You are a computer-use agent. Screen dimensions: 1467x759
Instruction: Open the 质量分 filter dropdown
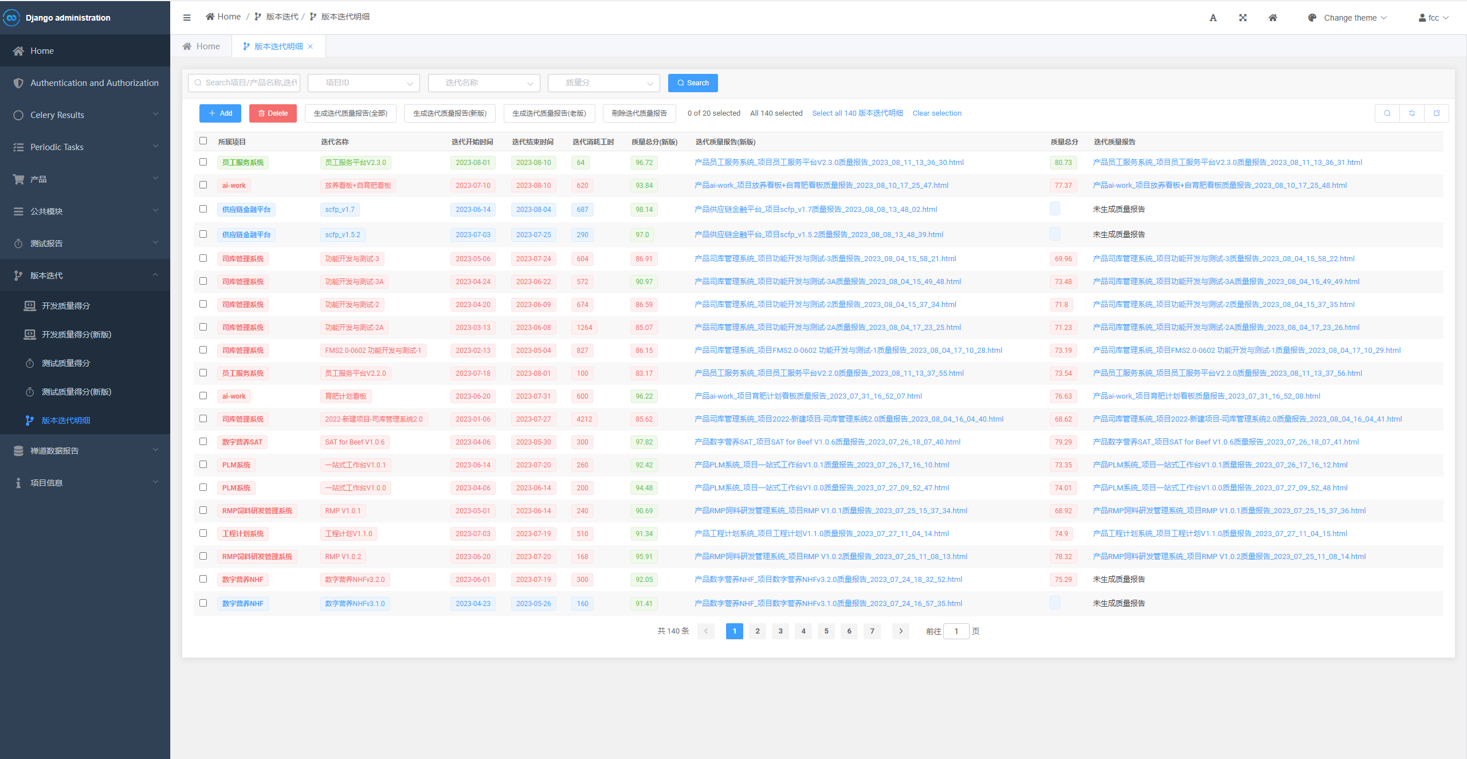604,83
